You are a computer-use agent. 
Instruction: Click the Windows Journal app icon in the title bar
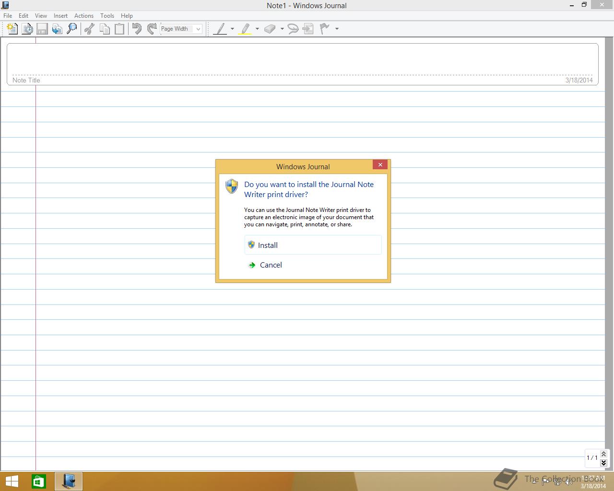[x=5, y=5]
